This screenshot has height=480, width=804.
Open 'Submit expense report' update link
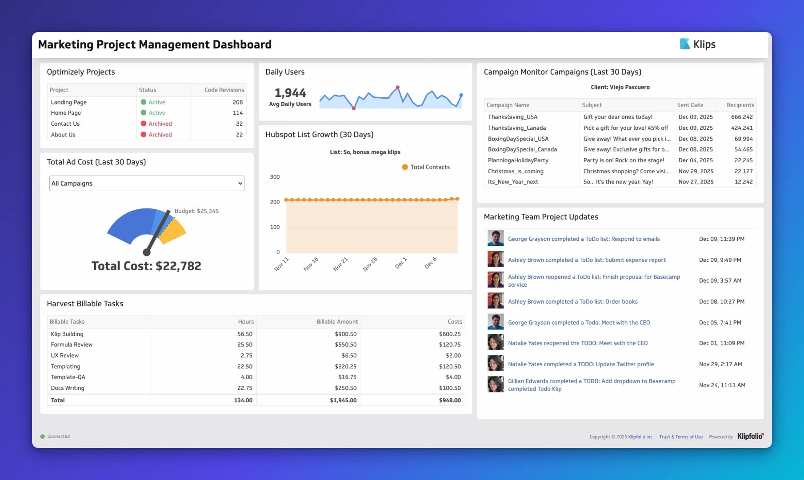587,260
